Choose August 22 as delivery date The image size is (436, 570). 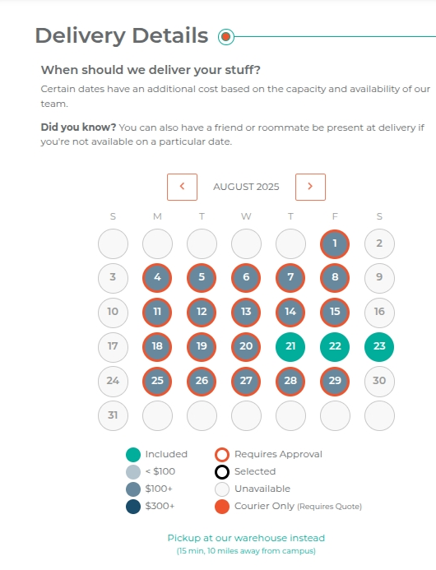click(x=335, y=347)
